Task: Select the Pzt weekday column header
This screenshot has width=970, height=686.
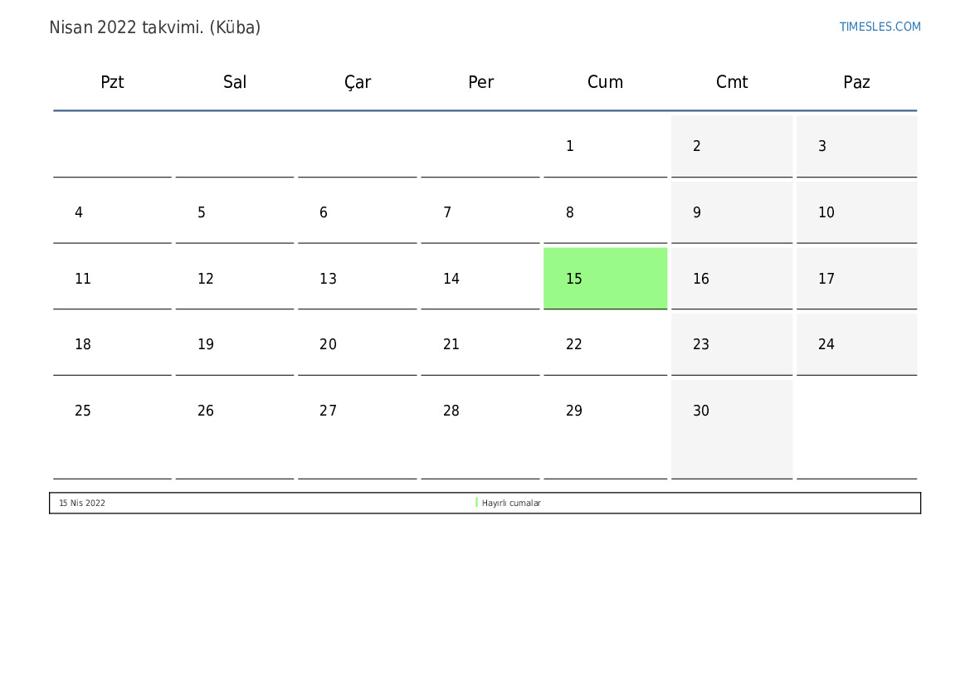Action: pyautogui.click(x=112, y=82)
